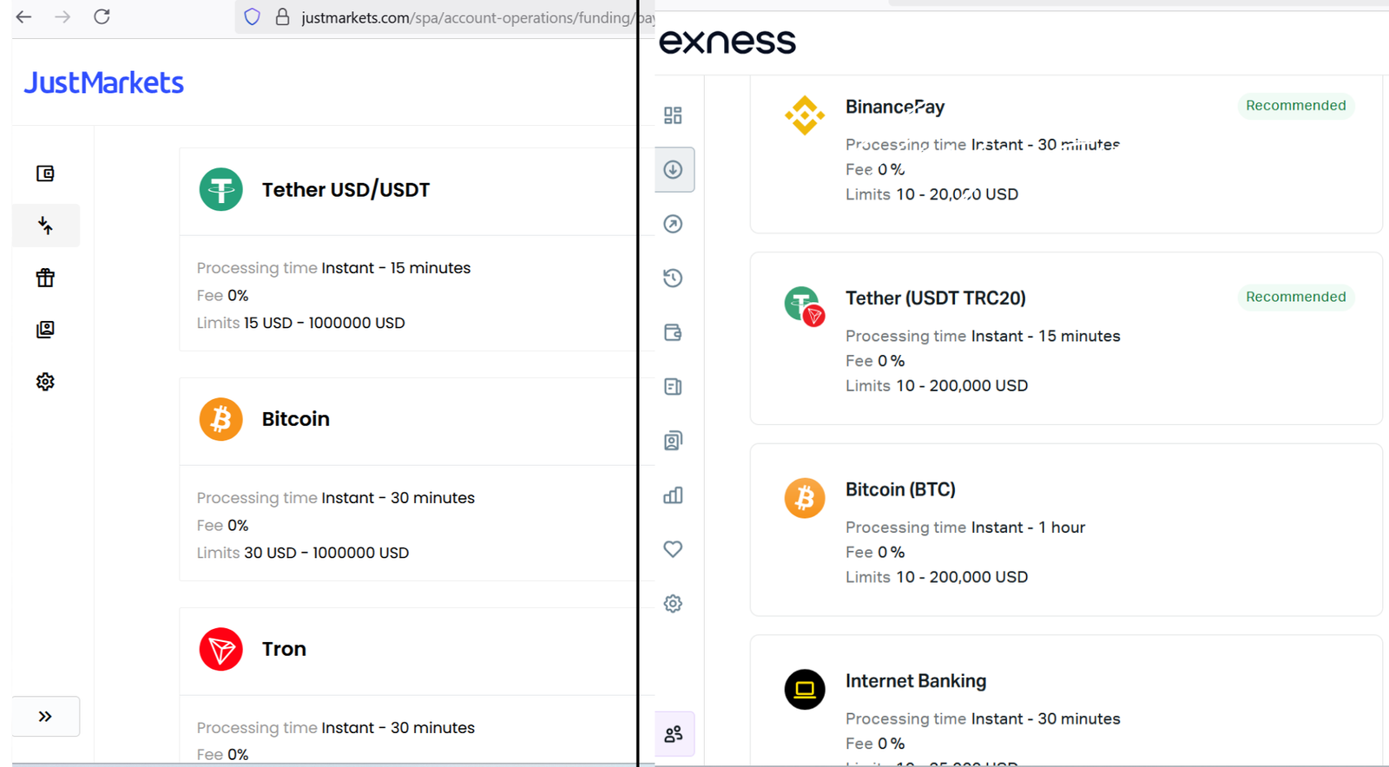1389x767 pixels.
Task: Select Tether (USDT TRC20) deposit method
Action: 1066,338
